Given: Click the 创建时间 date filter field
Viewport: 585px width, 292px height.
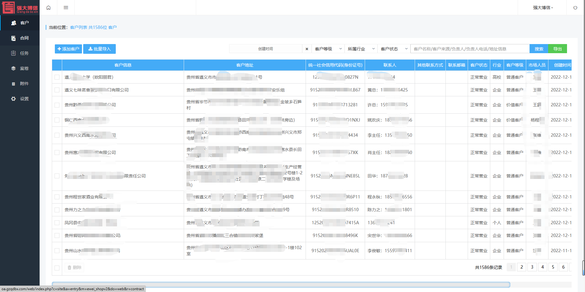Looking at the screenshot, I should coord(266,49).
